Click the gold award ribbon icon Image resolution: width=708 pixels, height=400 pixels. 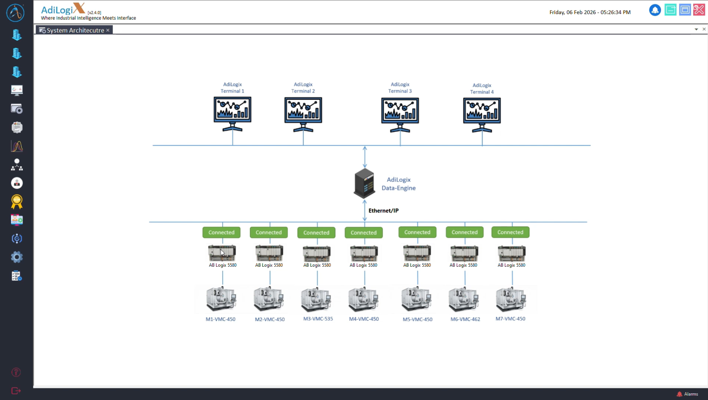tap(16, 202)
